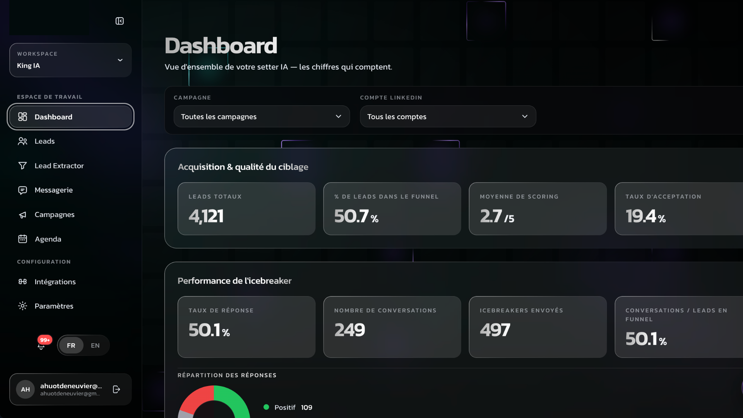Open the ahuotdeneuvier account card
This screenshot has width=743, height=418.
[70, 389]
